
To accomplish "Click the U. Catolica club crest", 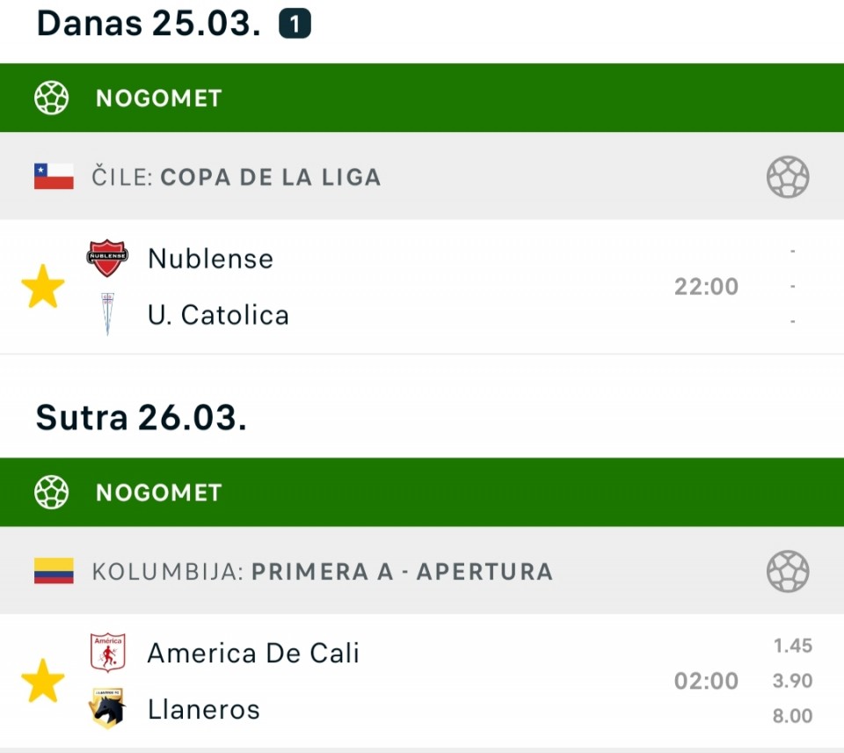I will [107, 314].
